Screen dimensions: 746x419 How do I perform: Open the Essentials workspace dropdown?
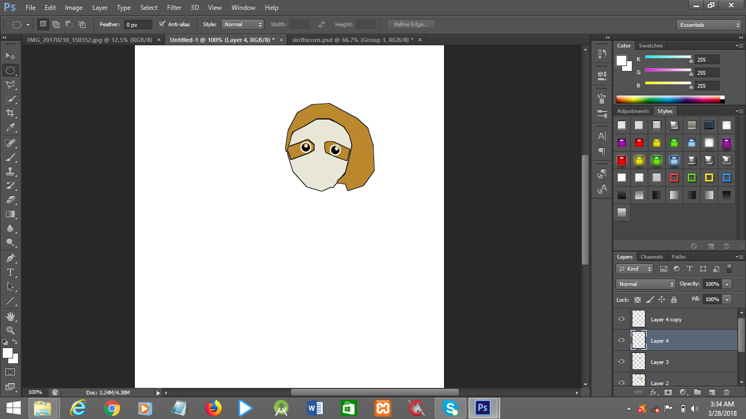tap(708, 25)
